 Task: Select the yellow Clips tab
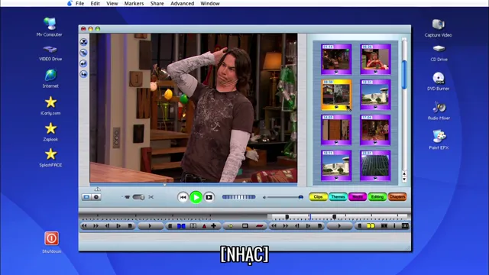[318, 197]
